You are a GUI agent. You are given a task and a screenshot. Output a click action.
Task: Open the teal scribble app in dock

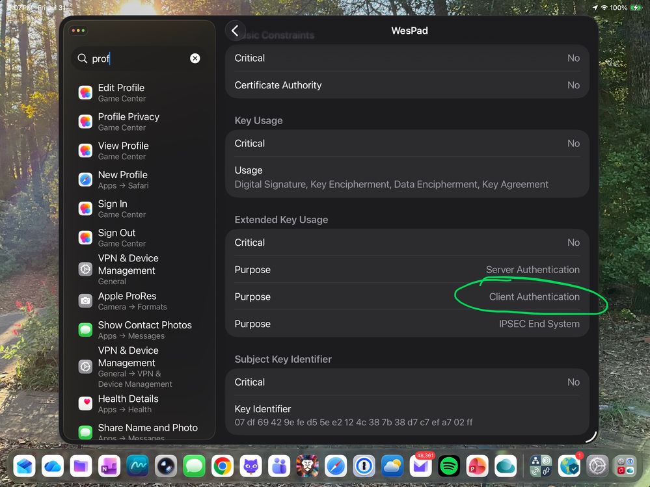click(x=137, y=466)
